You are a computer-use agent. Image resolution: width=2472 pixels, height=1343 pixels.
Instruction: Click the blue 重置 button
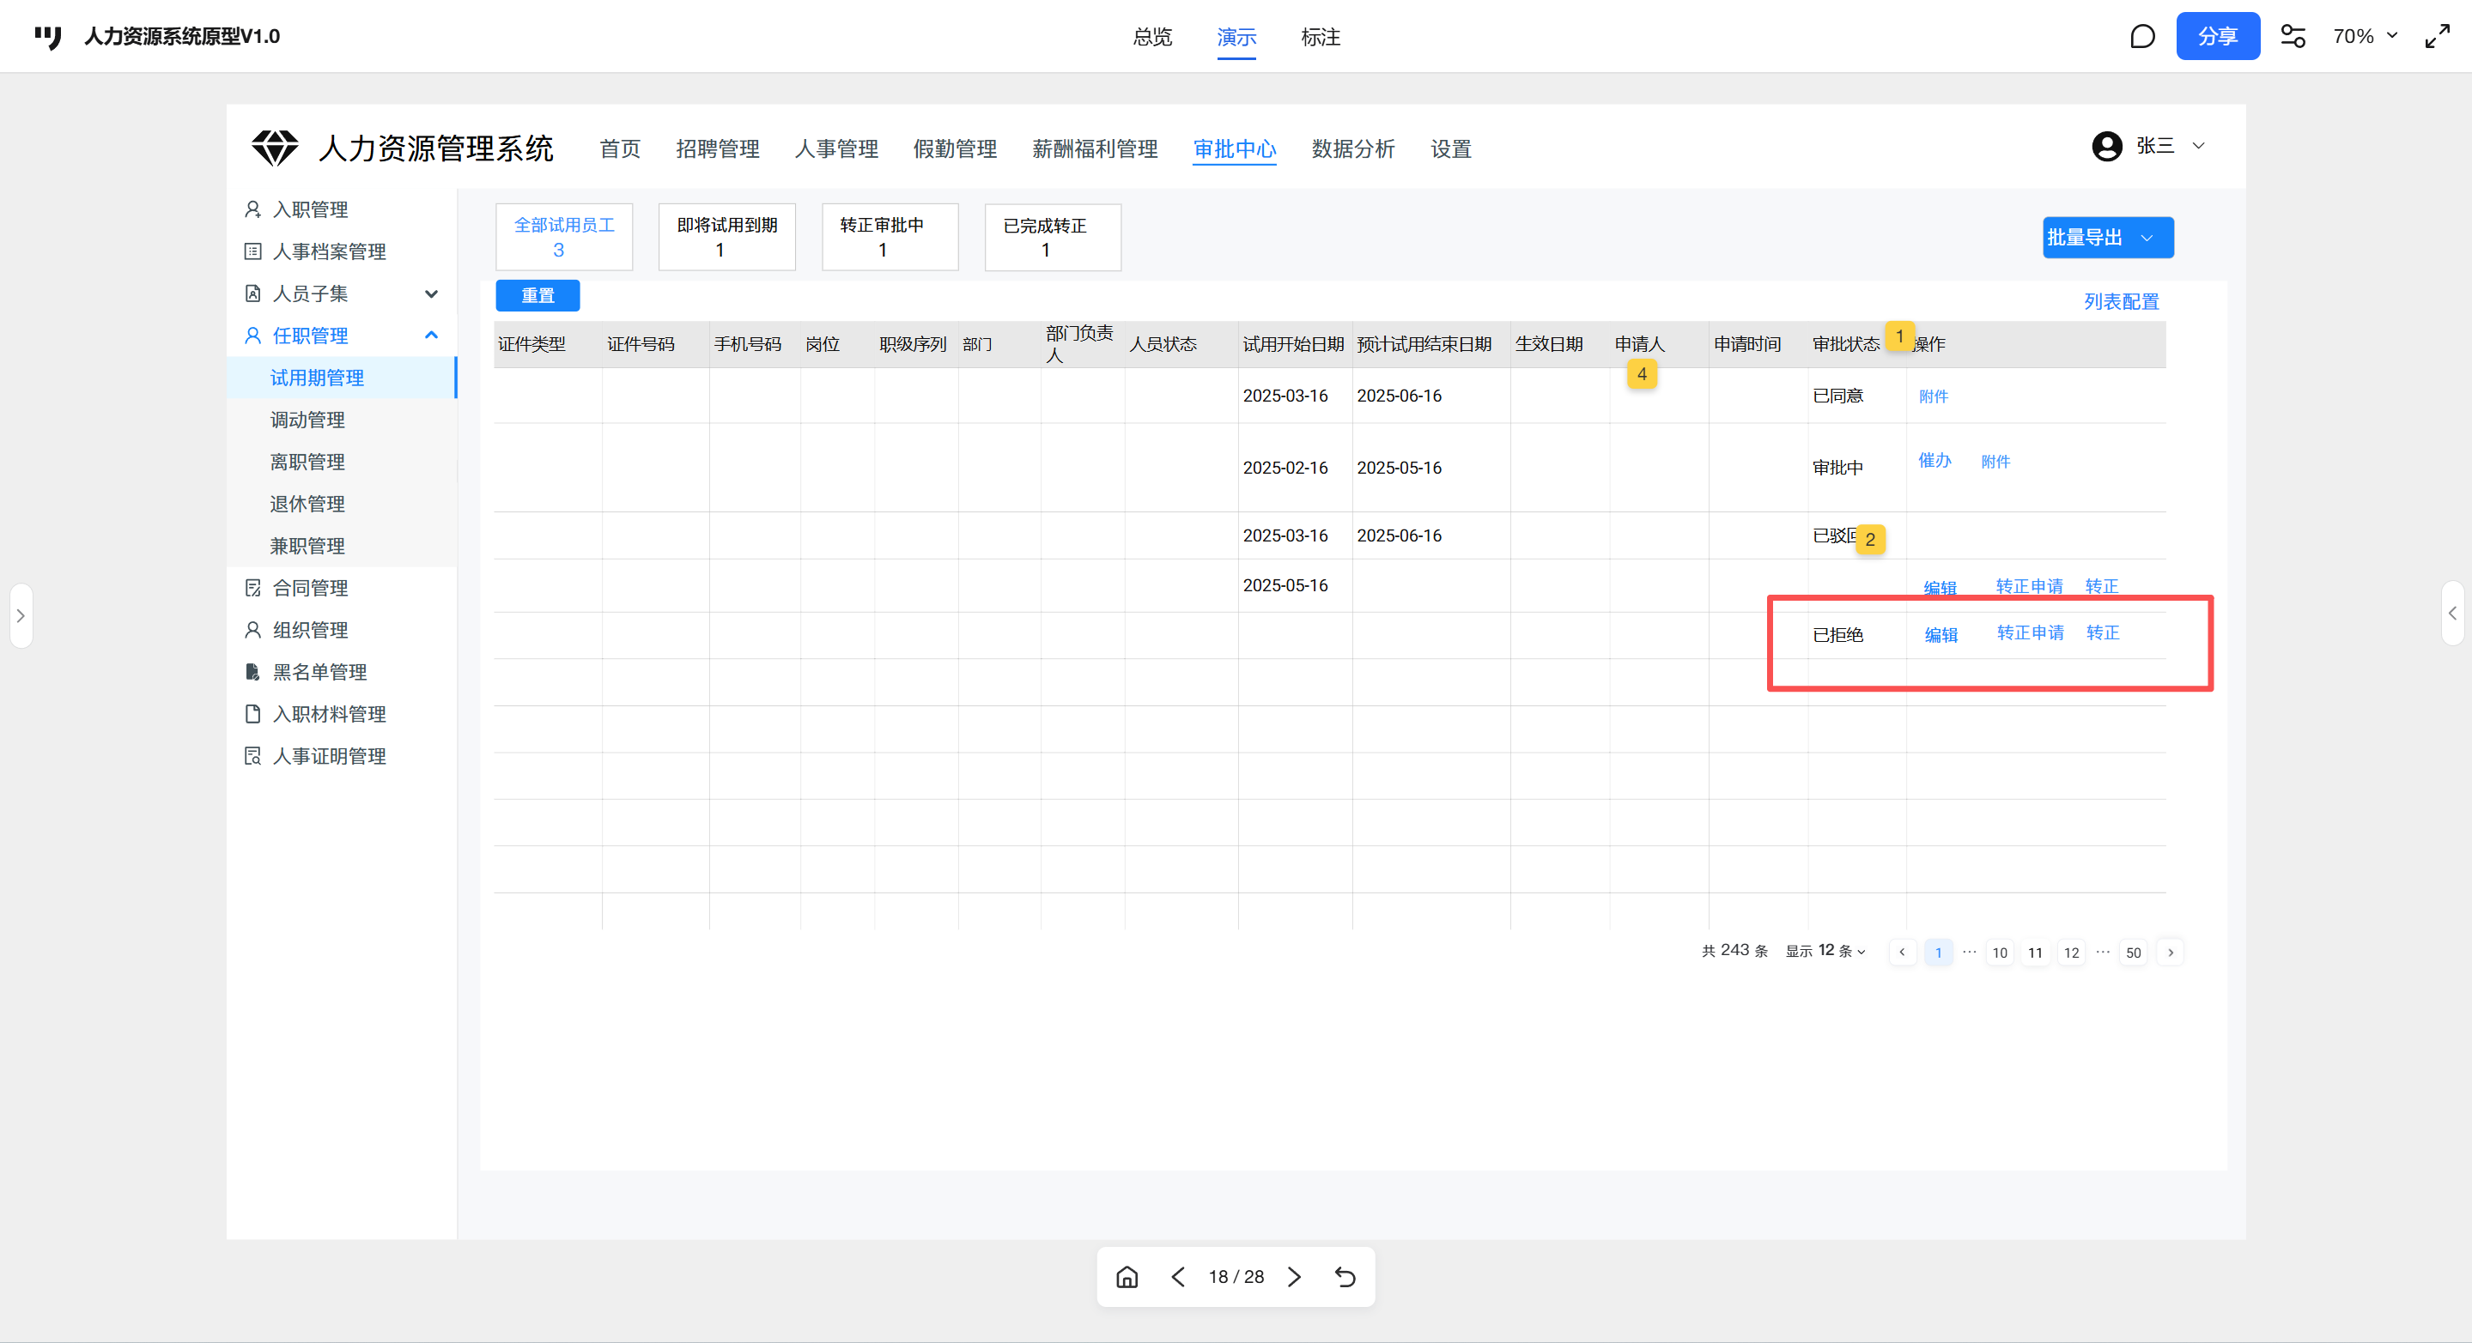(538, 295)
